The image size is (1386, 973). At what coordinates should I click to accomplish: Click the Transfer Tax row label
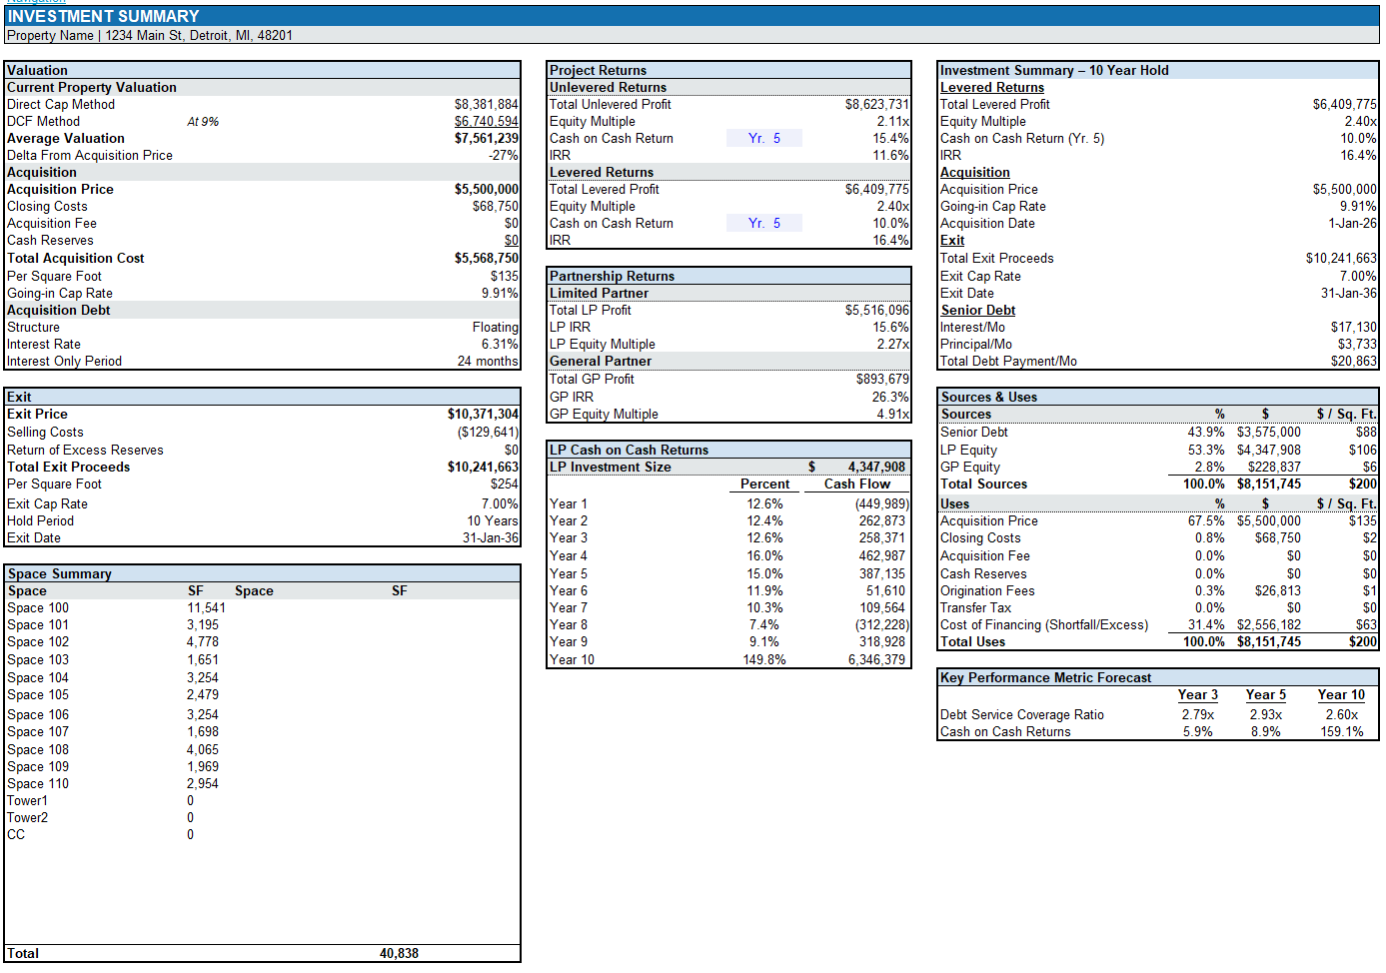[x=975, y=607]
